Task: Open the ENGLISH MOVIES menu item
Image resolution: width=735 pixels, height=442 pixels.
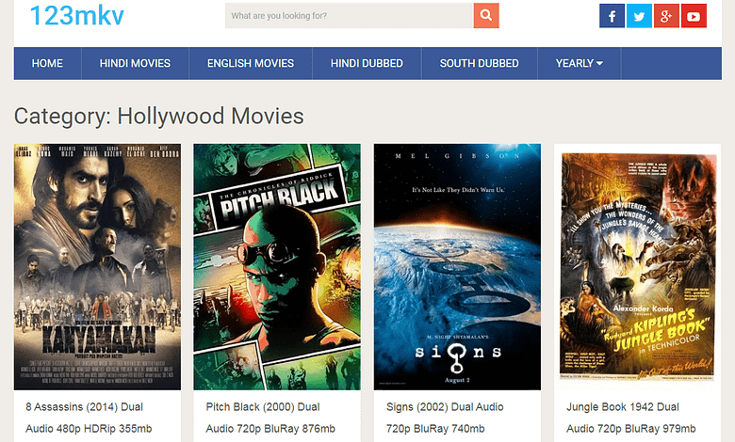Action: 251,63
